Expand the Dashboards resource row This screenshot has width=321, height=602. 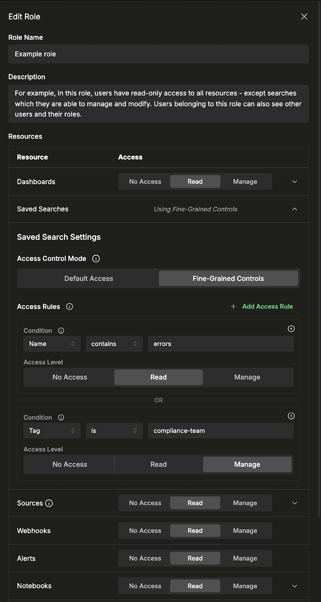coord(295,182)
